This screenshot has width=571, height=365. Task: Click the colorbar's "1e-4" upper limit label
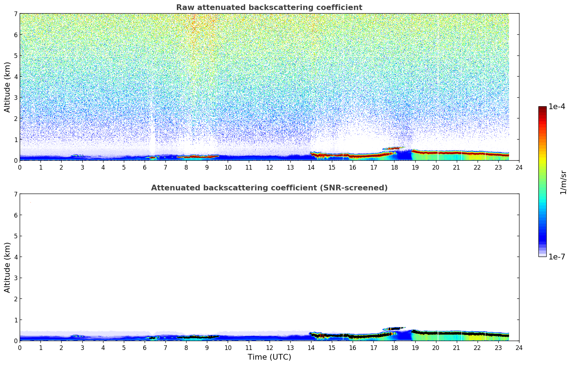(x=557, y=107)
